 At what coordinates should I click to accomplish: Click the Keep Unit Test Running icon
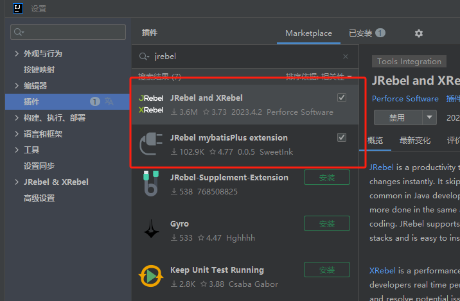tap(151, 276)
